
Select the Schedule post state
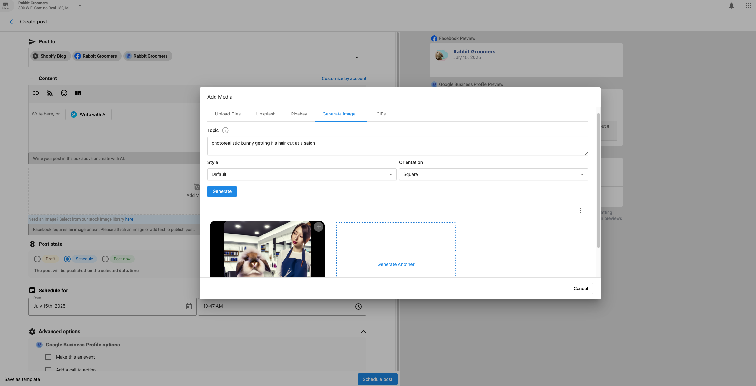click(x=67, y=259)
